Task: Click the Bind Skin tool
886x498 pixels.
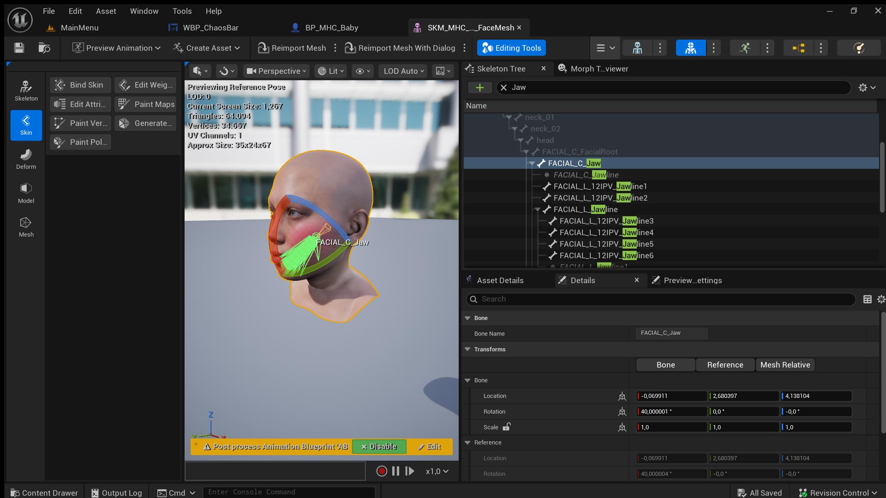Action: click(80, 85)
